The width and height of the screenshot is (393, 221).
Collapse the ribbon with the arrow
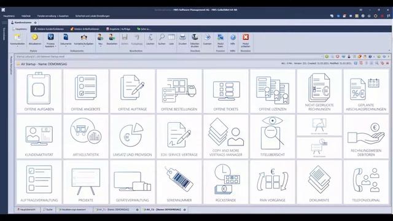point(389,50)
